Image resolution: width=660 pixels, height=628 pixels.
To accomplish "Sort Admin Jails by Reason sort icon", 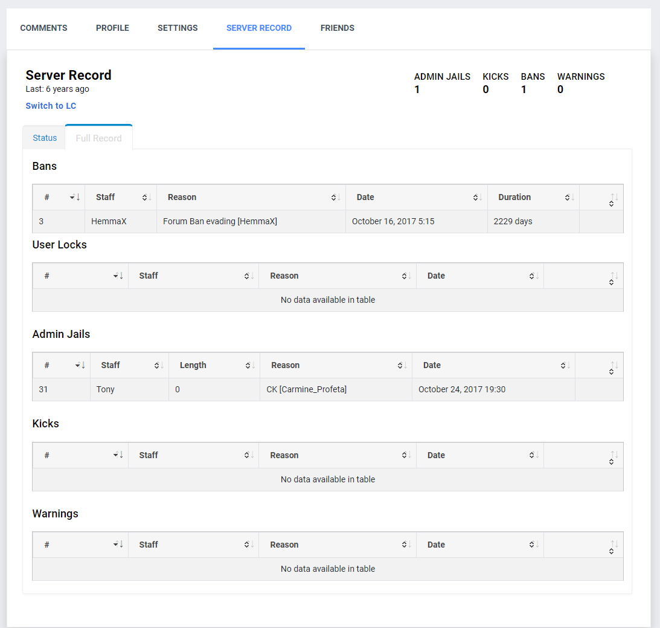I will coord(402,365).
